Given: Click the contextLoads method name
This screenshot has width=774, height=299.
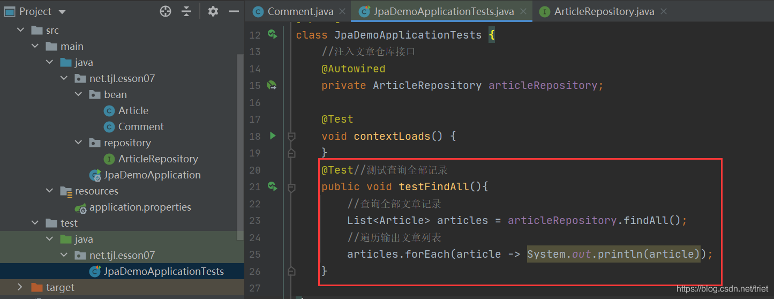Looking at the screenshot, I should tap(392, 136).
